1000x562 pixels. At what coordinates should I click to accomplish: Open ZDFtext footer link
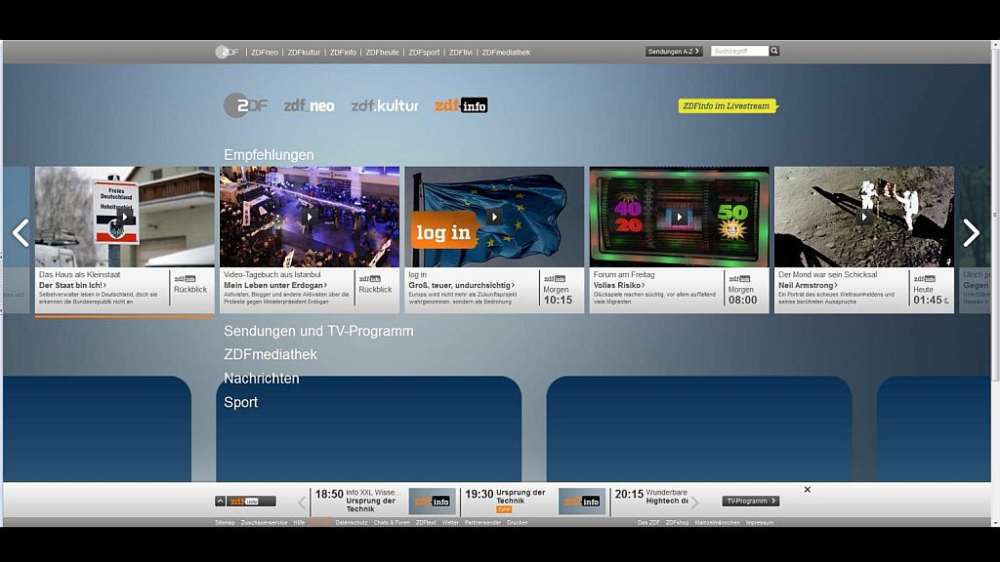pos(426,523)
